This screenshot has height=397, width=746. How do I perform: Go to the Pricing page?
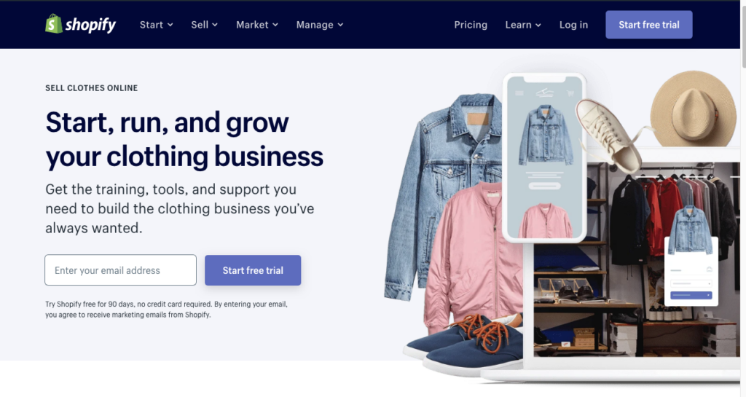click(471, 25)
